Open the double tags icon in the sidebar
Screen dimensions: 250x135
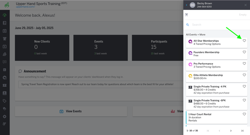click(5, 109)
